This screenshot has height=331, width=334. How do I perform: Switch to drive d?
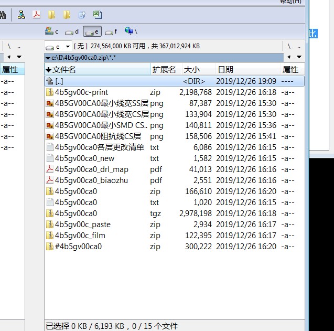tap(72, 32)
